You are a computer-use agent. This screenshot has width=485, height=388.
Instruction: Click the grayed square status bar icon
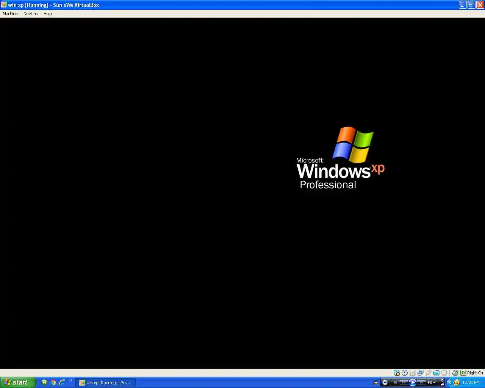(x=444, y=373)
